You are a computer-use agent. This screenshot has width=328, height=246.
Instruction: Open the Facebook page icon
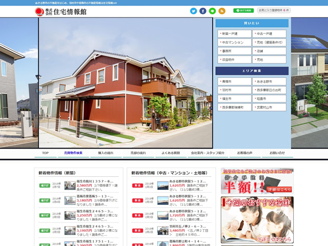[x=202, y=11]
